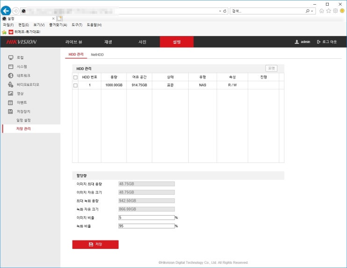Open the 도움말(H) menu
The height and width of the screenshot is (268, 347).
(x=94, y=25)
